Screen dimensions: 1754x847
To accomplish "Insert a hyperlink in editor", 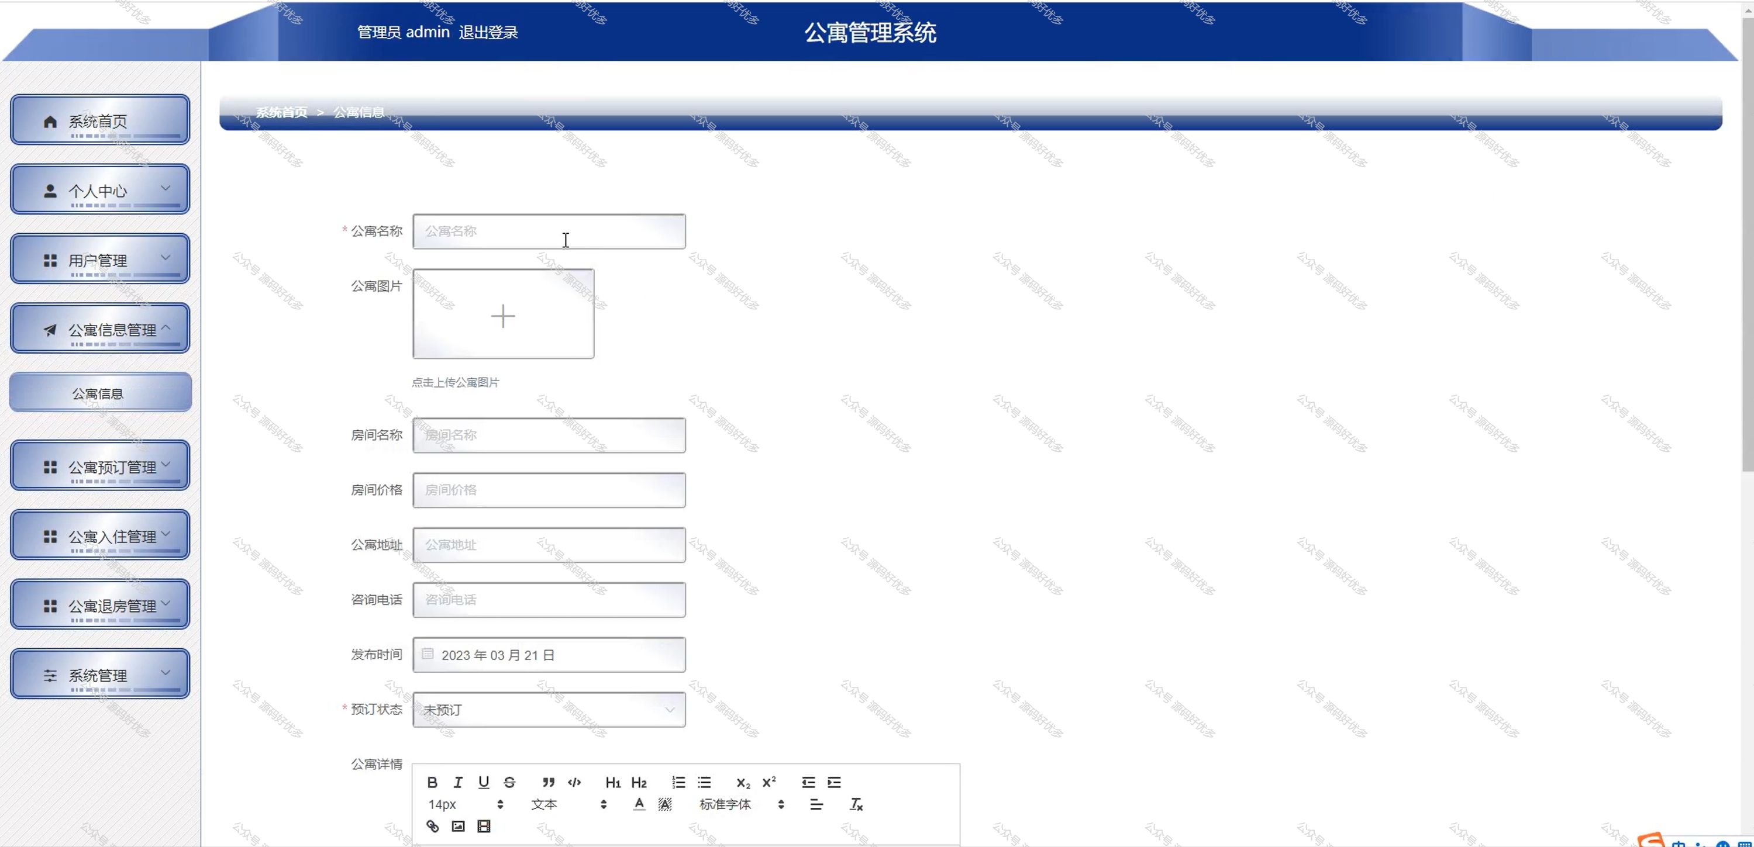I will point(432,827).
